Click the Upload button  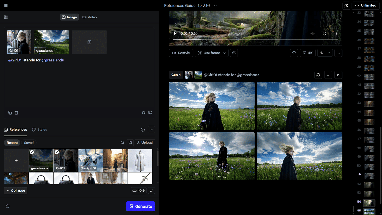pos(145,143)
